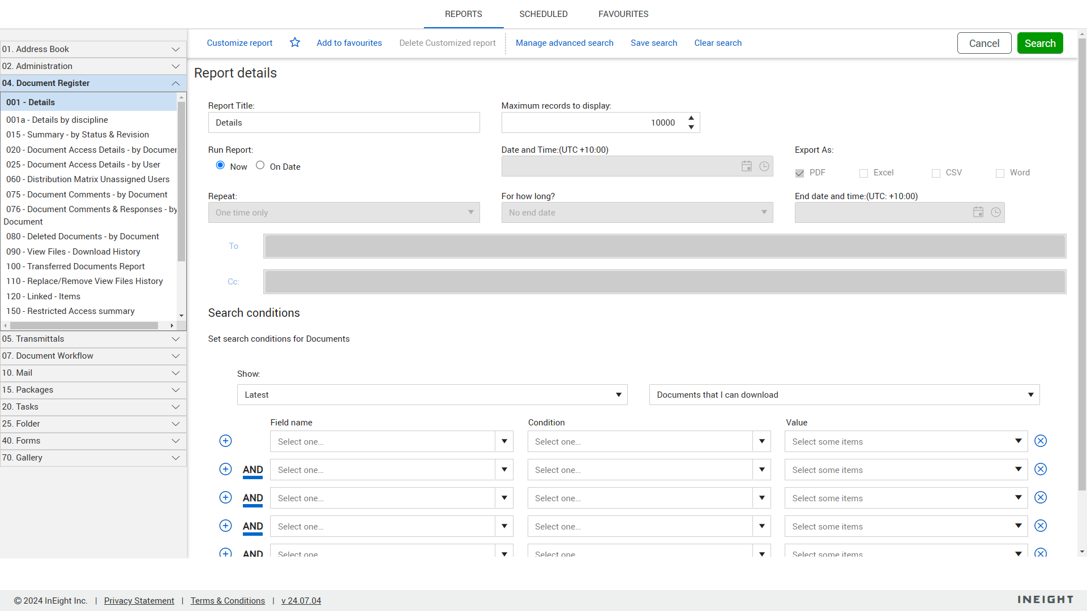
Task: Increase Maximum records using the up stepper
Action: pos(691,118)
